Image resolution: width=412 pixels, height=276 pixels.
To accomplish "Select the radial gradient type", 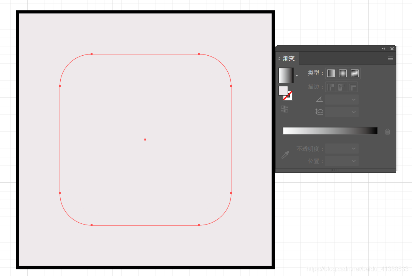I will click(x=343, y=73).
